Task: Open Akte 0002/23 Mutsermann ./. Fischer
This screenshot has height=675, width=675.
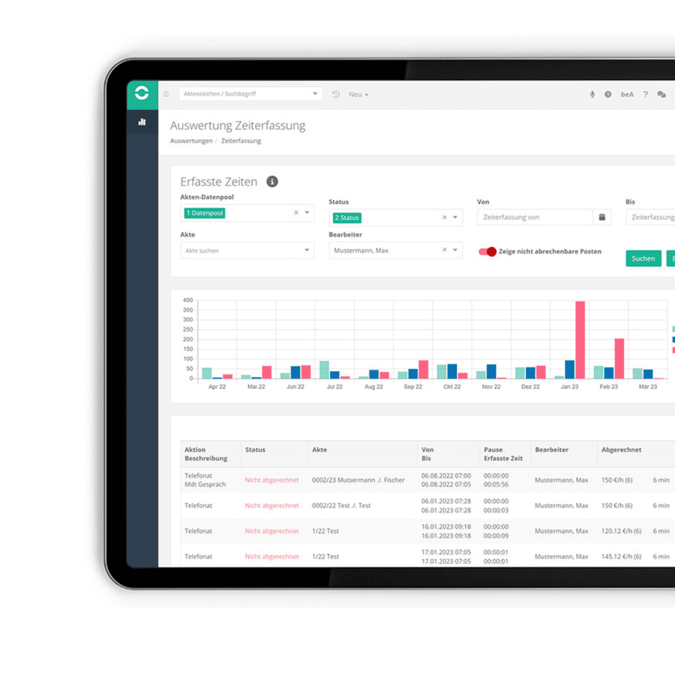Action: click(x=358, y=480)
